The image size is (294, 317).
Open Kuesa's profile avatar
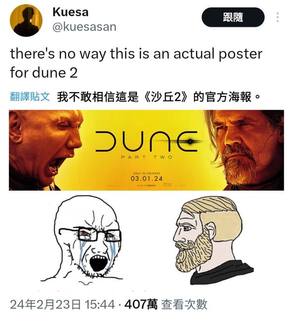[26, 20]
